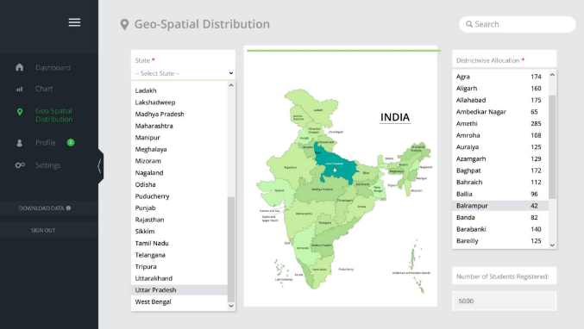The height and width of the screenshot is (329, 584).
Task: Choose Balrampur in district allocation list
Action: click(x=500, y=206)
